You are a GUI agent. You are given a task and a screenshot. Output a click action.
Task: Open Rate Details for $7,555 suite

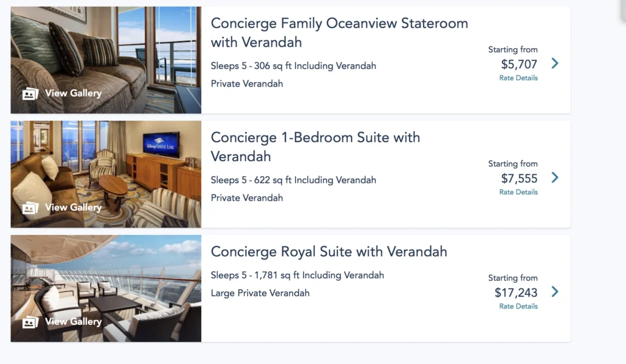pyautogui.click(x=518, y=192)
